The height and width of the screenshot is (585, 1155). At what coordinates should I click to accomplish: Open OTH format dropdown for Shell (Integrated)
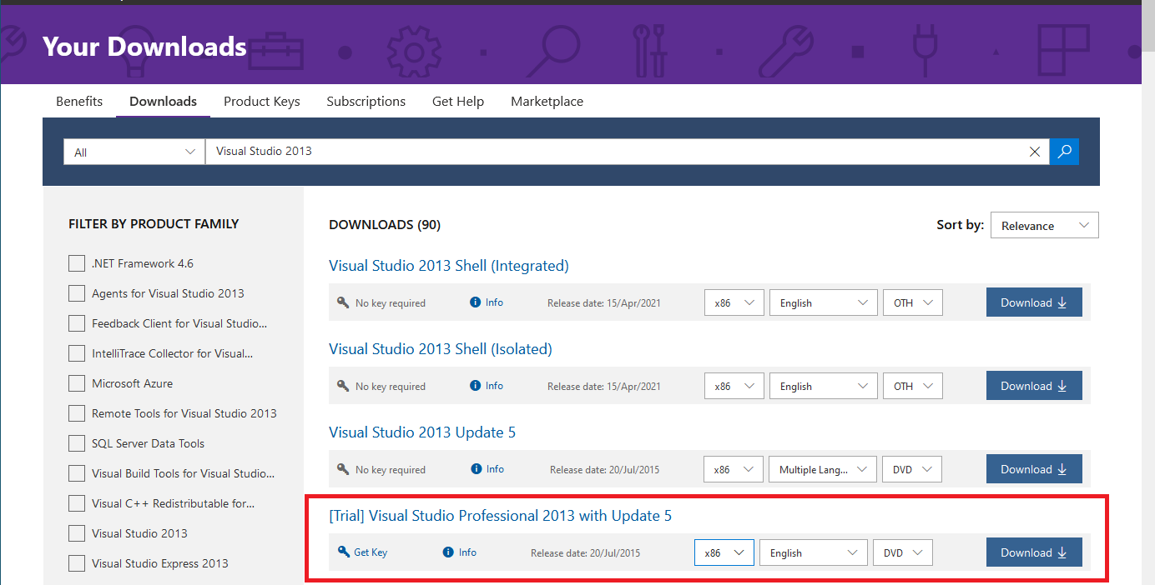(x=912, y=302)
